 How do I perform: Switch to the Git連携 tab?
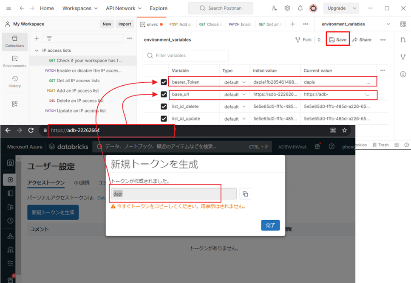(82, 183)
